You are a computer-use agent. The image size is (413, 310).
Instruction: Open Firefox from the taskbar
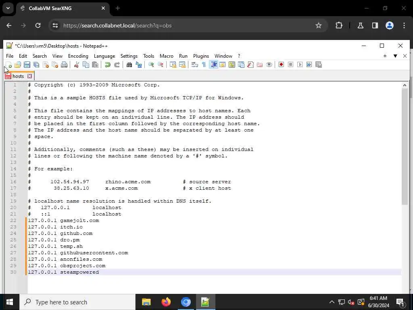[x=166, y=302]
